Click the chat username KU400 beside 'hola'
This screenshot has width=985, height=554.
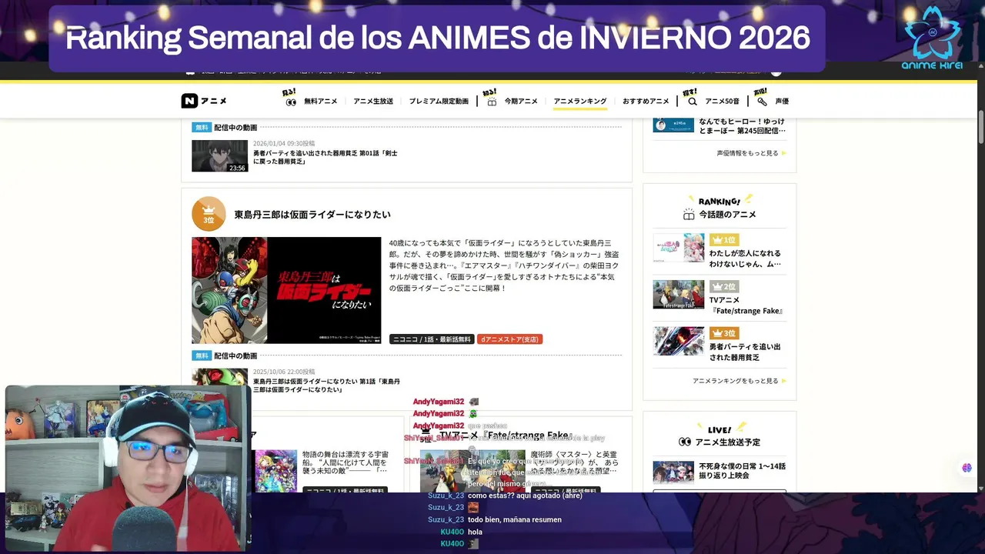pos(452,532)
